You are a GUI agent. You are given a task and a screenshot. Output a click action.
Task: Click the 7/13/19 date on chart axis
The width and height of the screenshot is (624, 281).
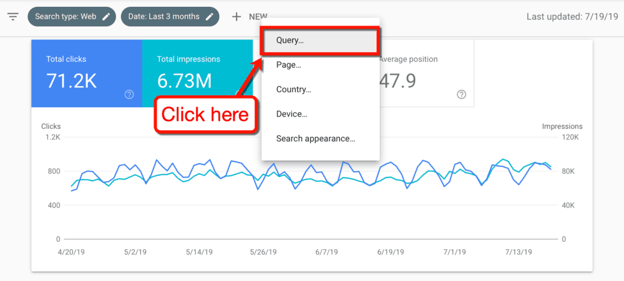[519, 252]
